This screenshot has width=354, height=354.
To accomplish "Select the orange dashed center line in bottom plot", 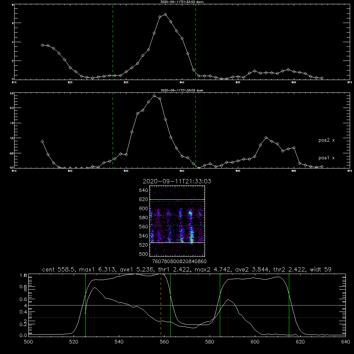I will pyautogui.click(x=161, y=305).
